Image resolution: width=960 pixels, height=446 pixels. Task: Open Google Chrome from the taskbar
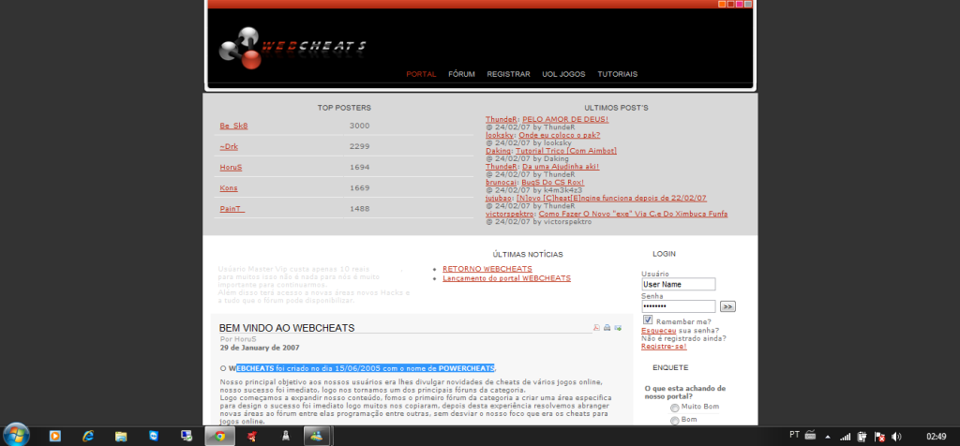pyautogui.click(x=219, y=436)
